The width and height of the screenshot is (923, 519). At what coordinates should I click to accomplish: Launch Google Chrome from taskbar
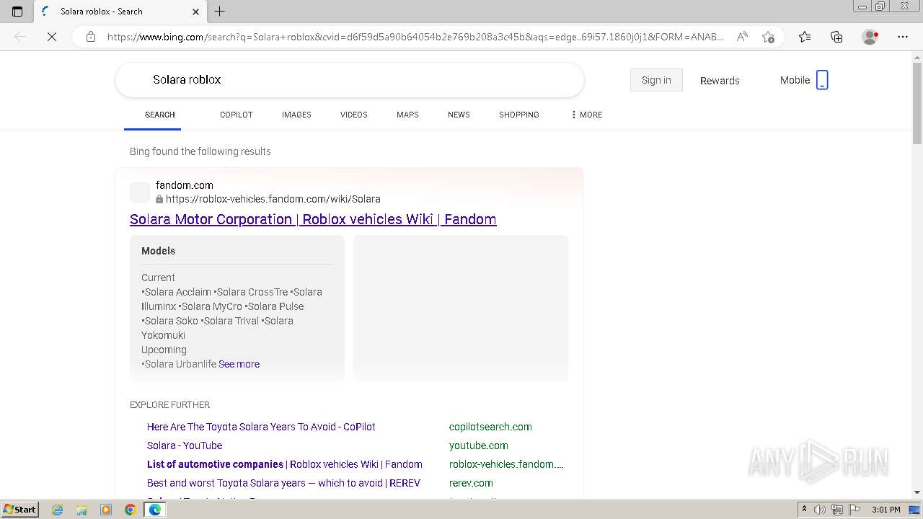click(x=130, y=510)
